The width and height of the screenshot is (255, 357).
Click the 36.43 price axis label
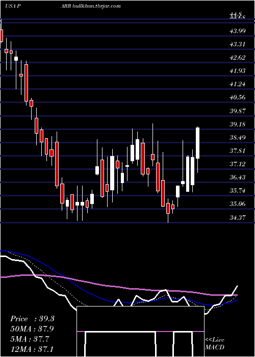238,177
